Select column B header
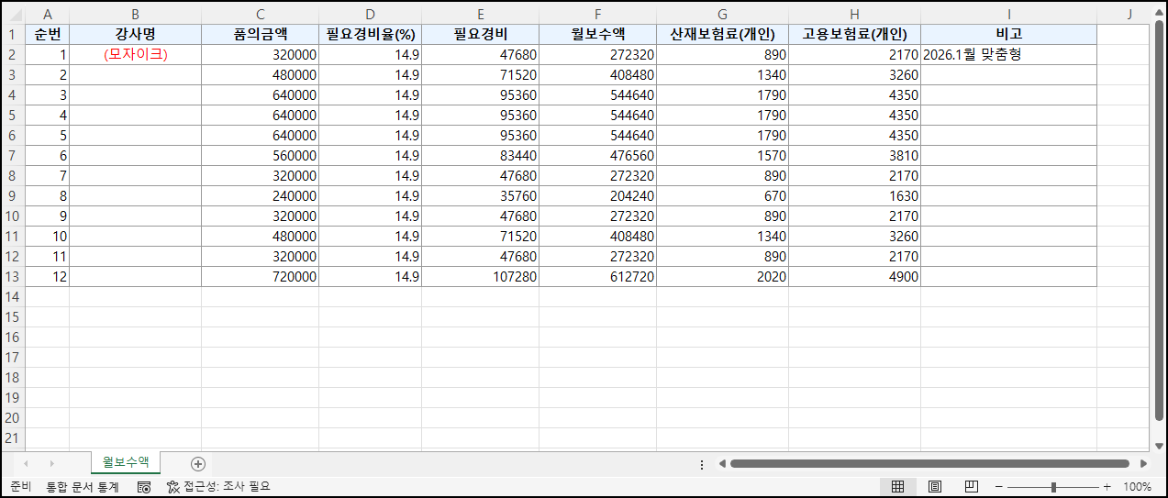Viewport: 1168px width, 498px height. pyautogui.click(x=135, y=14)
